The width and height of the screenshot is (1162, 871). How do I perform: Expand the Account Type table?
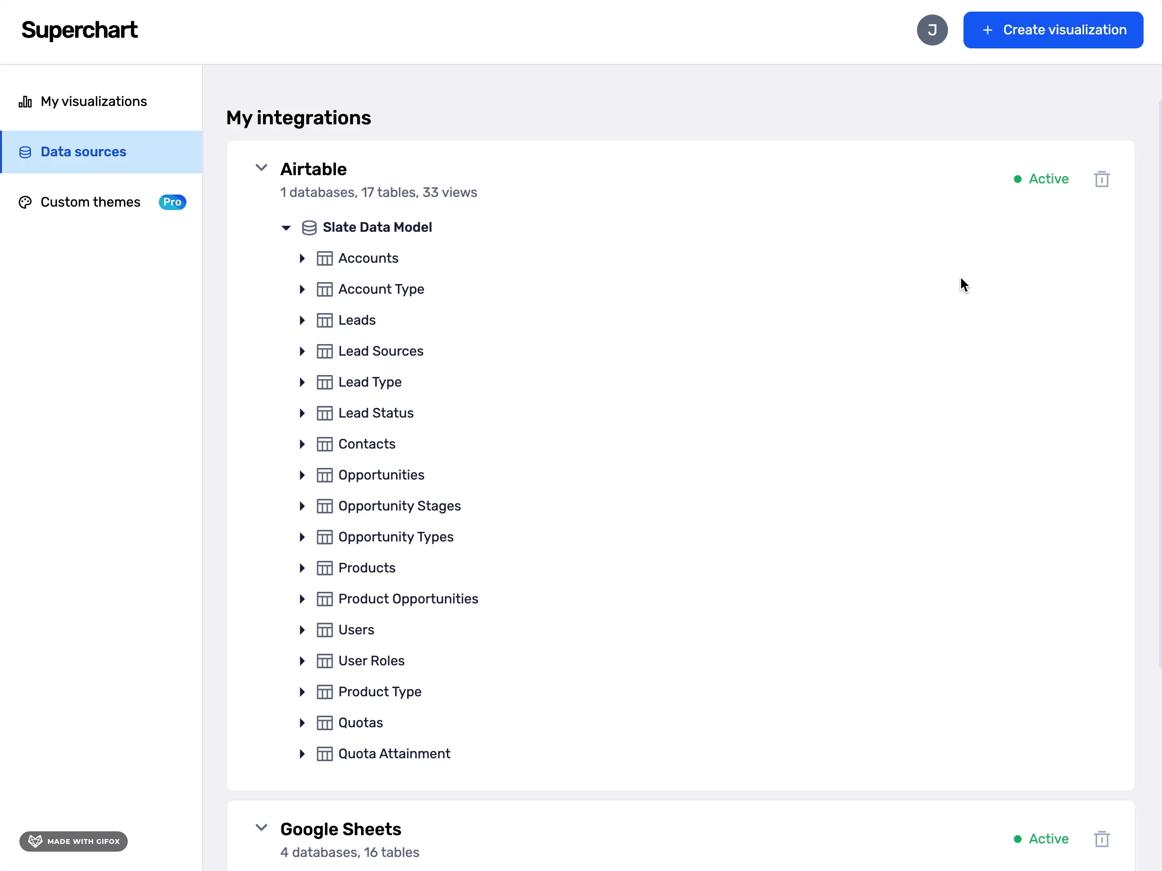click(x=302, y=289)
